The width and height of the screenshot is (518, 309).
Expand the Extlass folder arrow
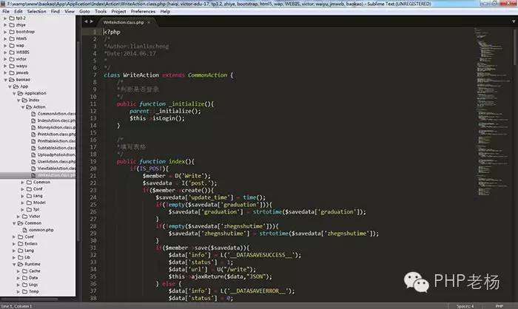[x=14, y=244]
